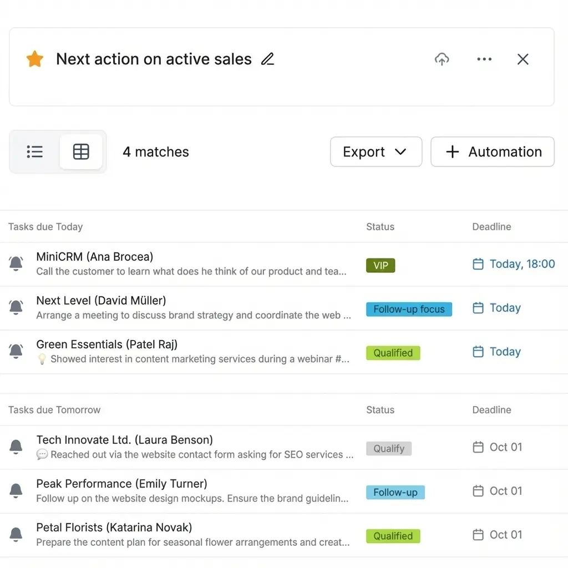
Task: Click the Automation button
Action: coord(493,152)
